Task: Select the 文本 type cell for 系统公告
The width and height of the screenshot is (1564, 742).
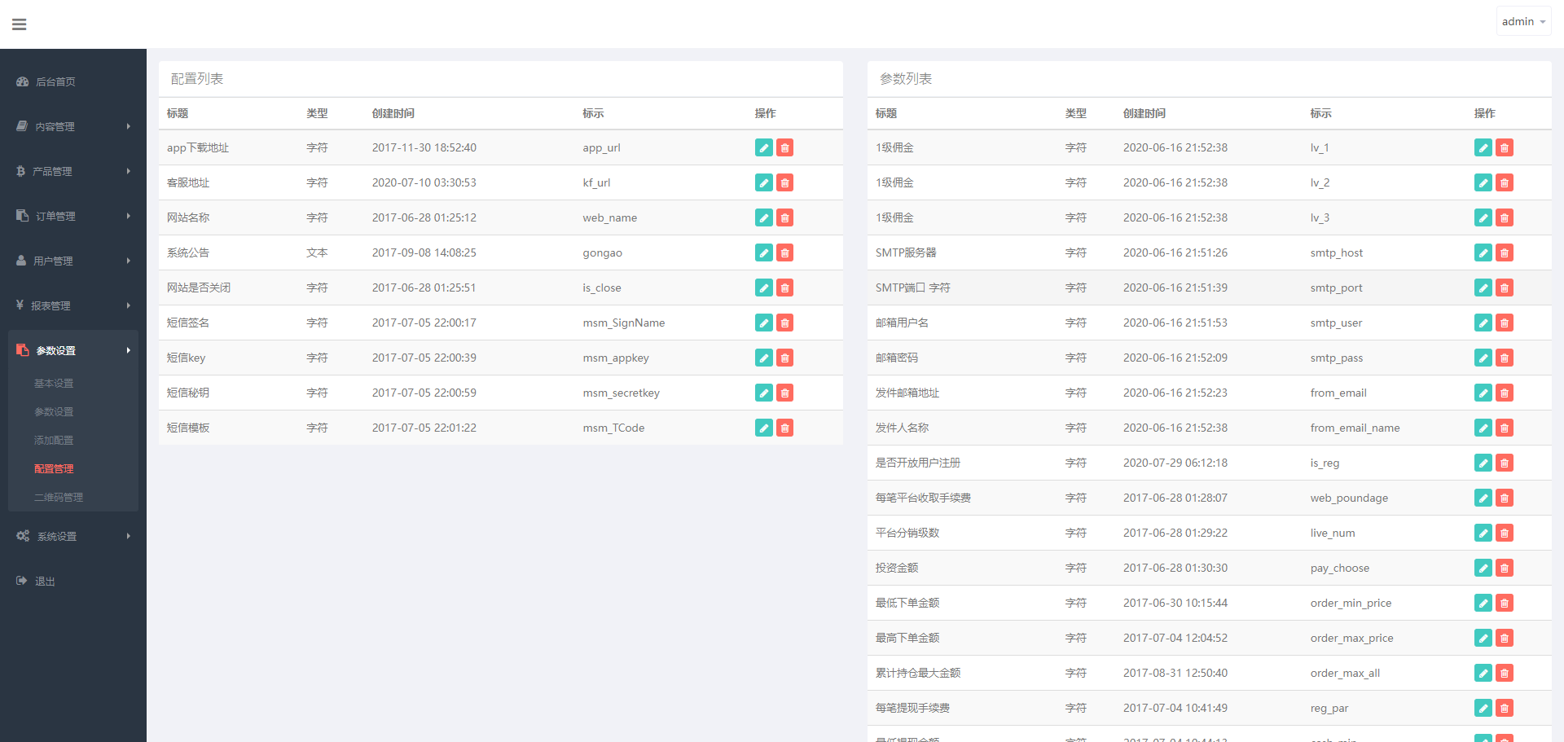Action: pyautogui.click(x=317, y=252)
